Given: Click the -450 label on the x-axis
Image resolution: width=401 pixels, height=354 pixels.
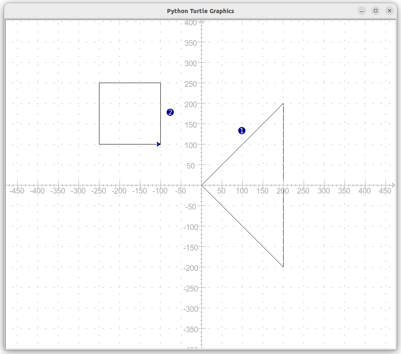Looking at the screenshot, I should (17, 191).
